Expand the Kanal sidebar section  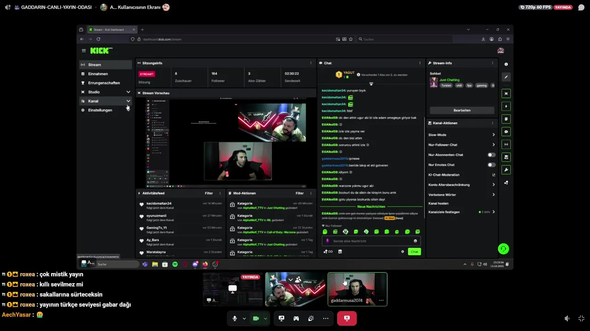coord(128,101)
